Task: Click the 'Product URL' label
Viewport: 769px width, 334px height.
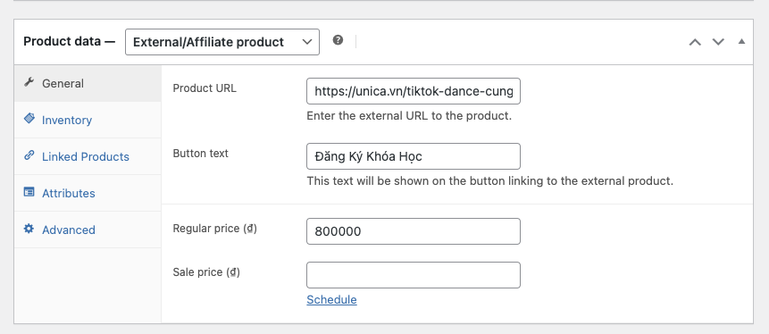Action: [x=205, y=88]
